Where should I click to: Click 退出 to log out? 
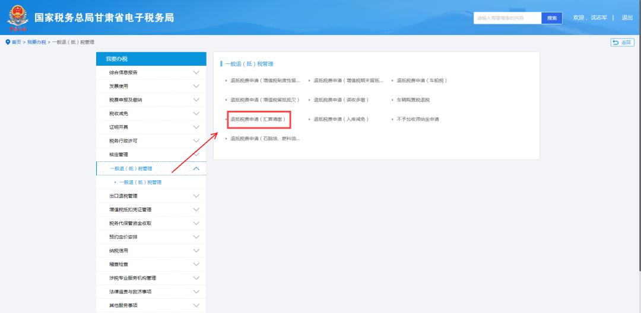click(627, 18)
